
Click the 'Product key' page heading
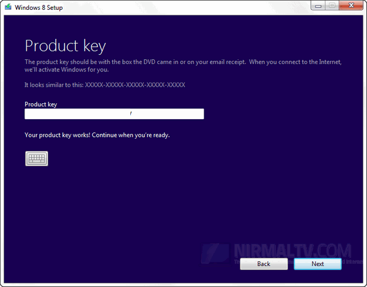point(65,46)
